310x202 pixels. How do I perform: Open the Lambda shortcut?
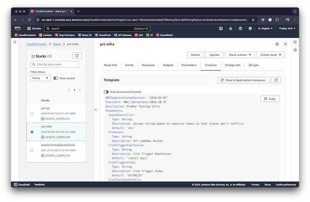(x=45, y=35)
